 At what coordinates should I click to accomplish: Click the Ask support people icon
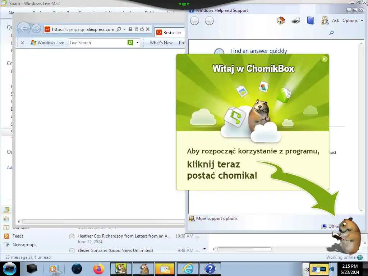coord(325,20)
